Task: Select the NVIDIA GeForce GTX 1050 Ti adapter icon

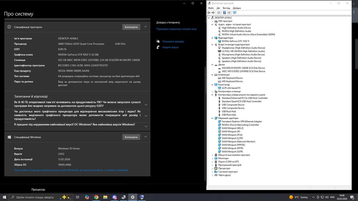Action: (219, 41)
